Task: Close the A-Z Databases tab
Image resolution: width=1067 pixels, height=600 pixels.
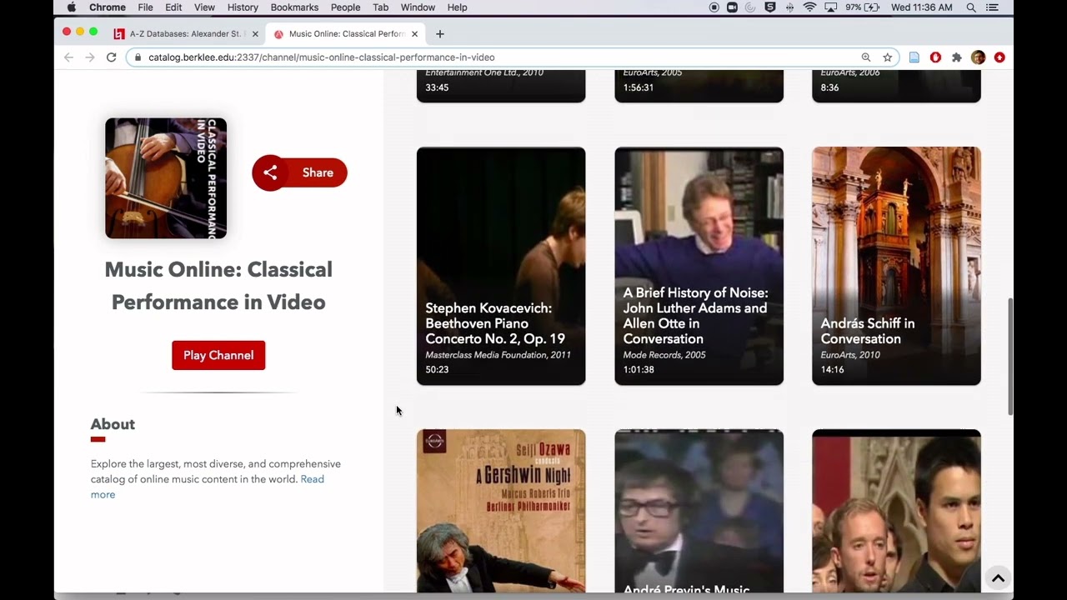Action: click(255, 34)
